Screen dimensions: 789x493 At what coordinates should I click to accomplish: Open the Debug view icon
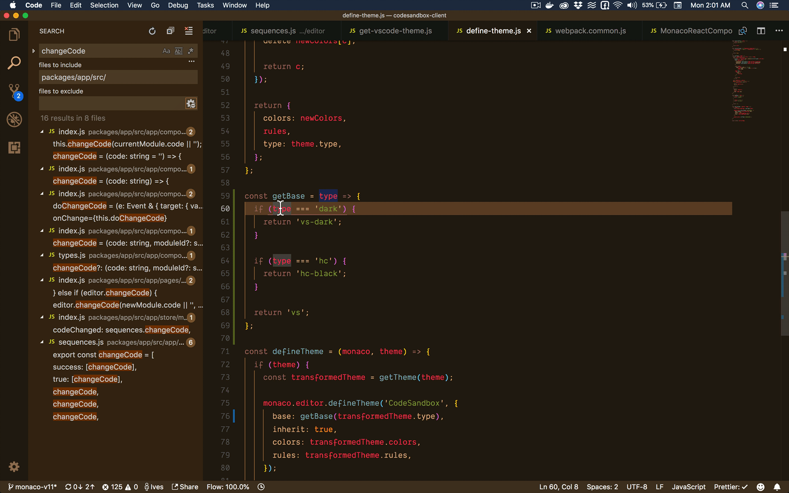(14, 119)
